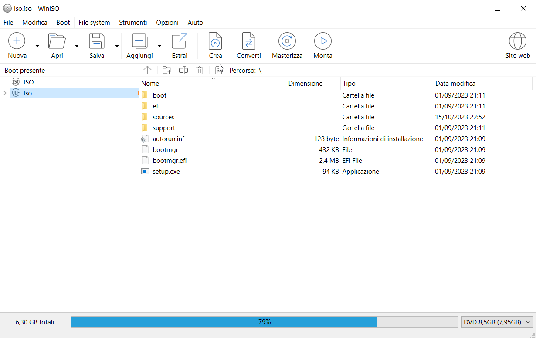
Task: Click the Monta mount icon
Action: click(323, 41)
